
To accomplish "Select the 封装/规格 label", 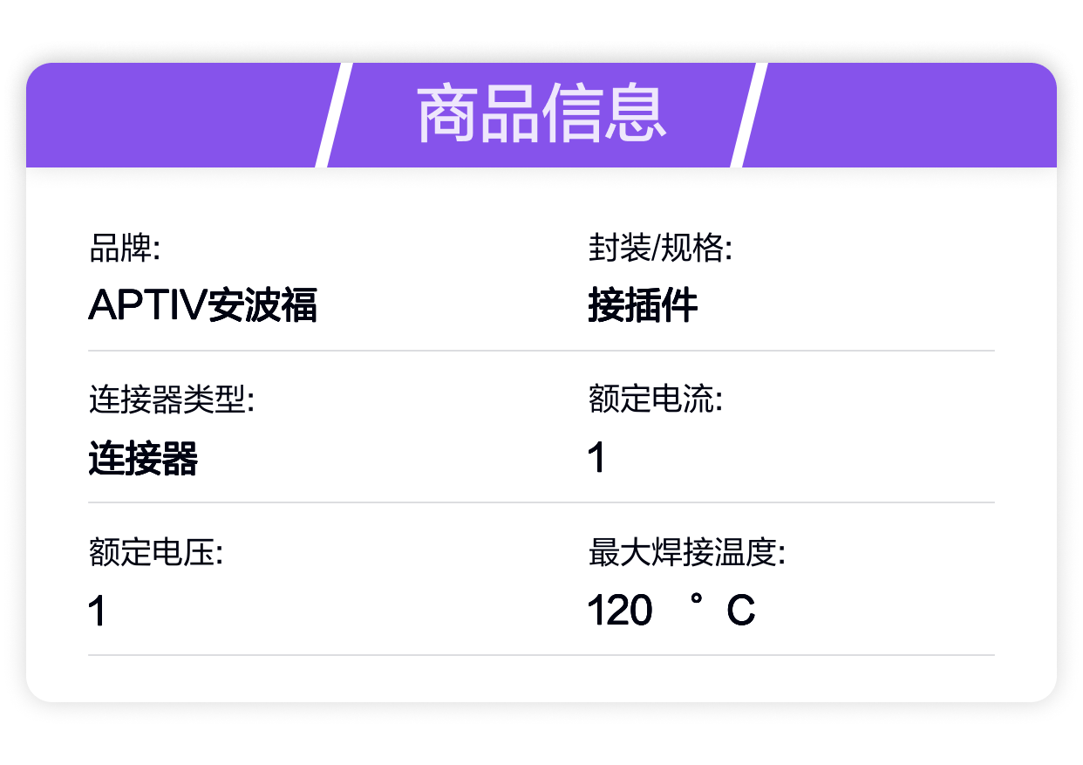I will click(660, 249).
